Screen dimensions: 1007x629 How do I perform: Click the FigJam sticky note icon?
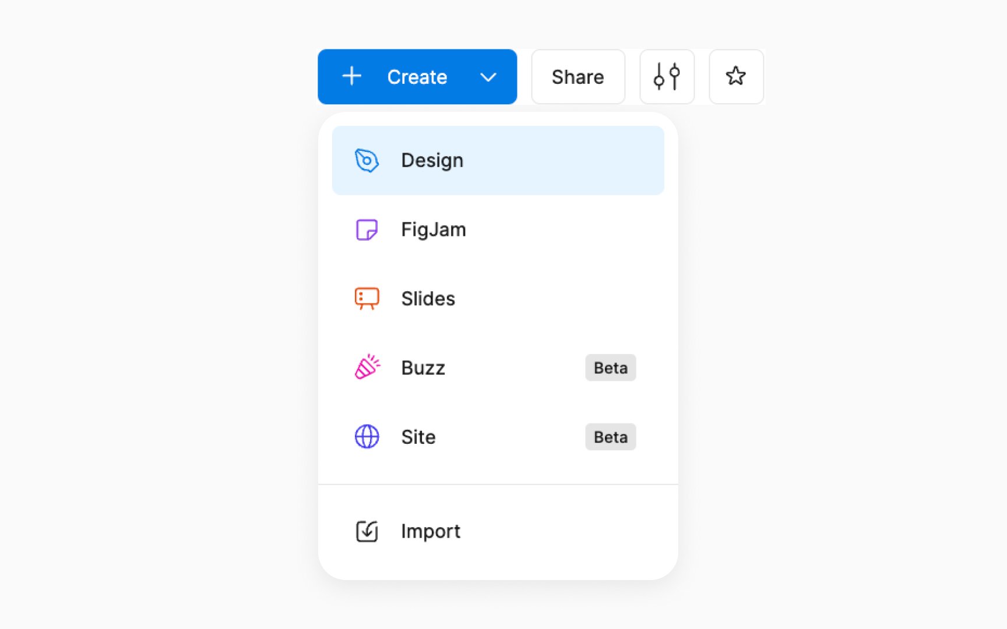[367, 229]
